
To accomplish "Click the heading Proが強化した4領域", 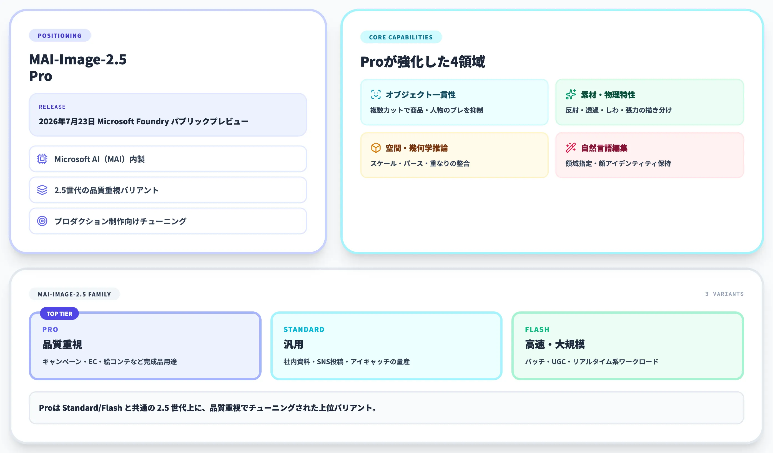I will tap(423, 62).
